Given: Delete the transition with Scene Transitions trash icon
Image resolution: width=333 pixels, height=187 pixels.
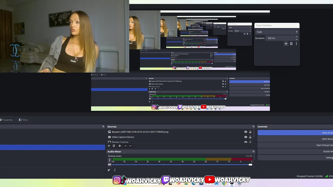Looking at the screenshot, I should click(291, 44).
